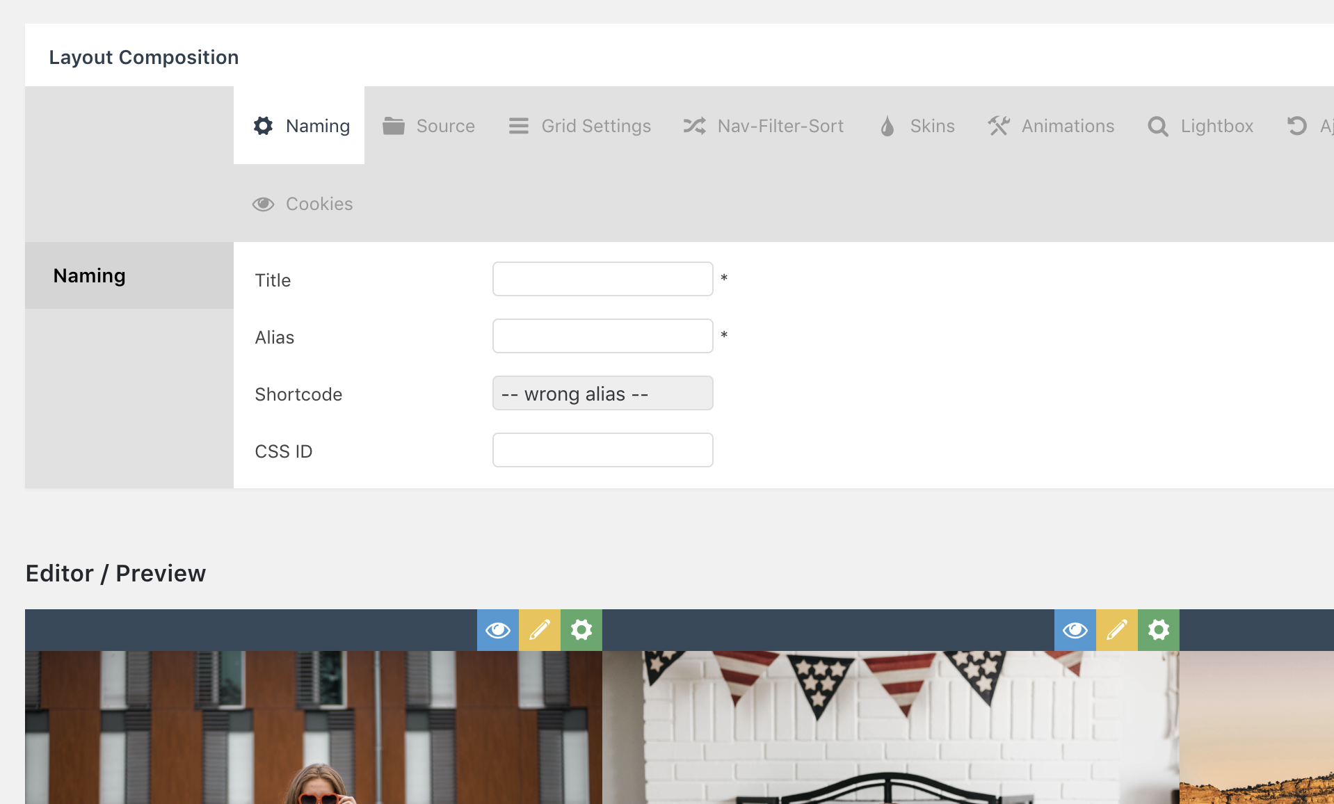Toggle blue eye visibility on second grid item
Image resolution: width=1334 pixels, height=804 pixels.
1075,630
